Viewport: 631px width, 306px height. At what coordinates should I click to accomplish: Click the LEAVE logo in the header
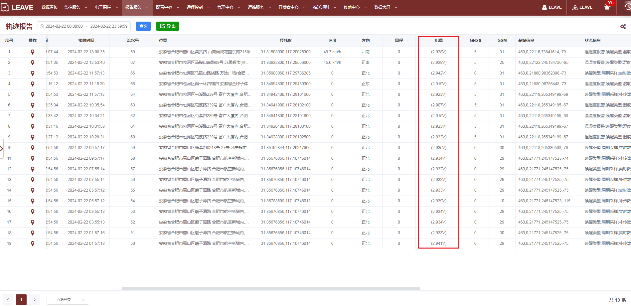(x=17, y=7)
